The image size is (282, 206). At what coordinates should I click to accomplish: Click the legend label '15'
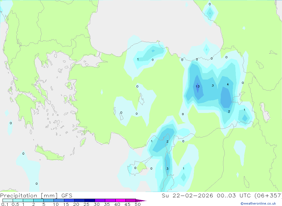click(66, 204)
